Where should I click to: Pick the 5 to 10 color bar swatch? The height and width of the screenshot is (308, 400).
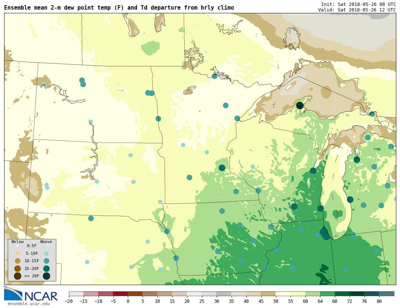click(x=150, y=294)
